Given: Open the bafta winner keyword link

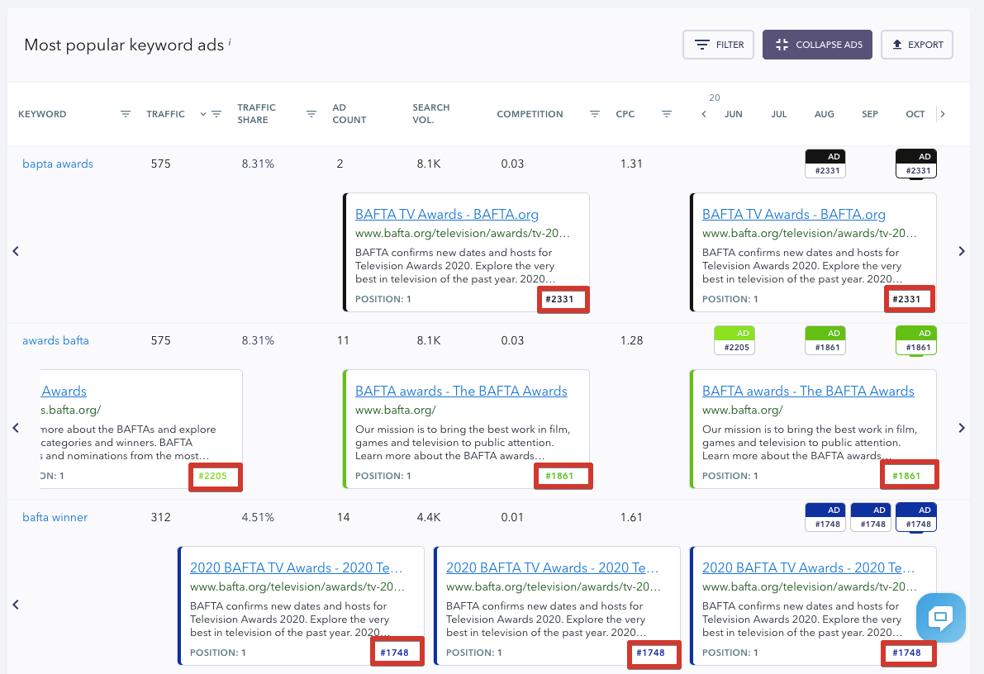Looking at the screenshot, I should coord(55,518).
